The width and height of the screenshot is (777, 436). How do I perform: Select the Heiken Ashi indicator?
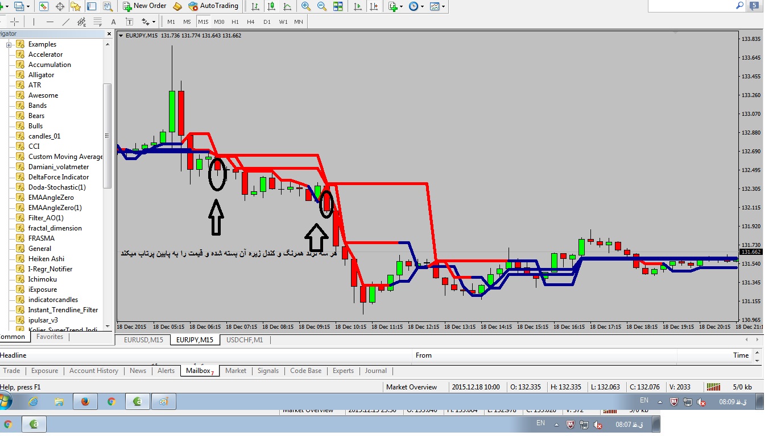click(47, 259)
